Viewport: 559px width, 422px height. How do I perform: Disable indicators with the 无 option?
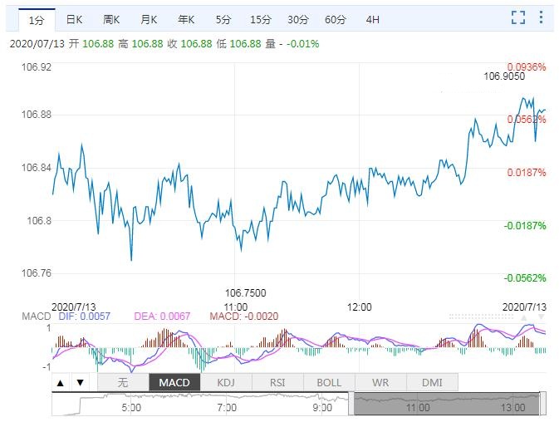pos(123,383)
